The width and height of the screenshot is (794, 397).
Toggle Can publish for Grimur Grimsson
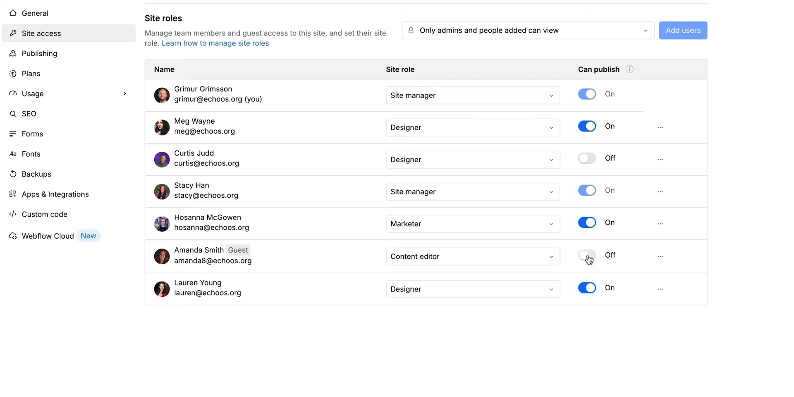pos(587,94)
